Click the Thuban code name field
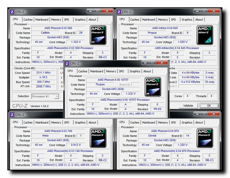The width and height of the screenshot is (230, 178). point(100,84)
